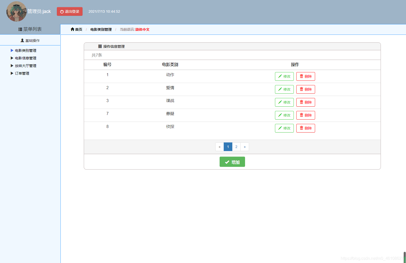This screenshot has height=263, width=406.
Task: Open 电影类别管理 breadcrumb link
Action: 101,29
